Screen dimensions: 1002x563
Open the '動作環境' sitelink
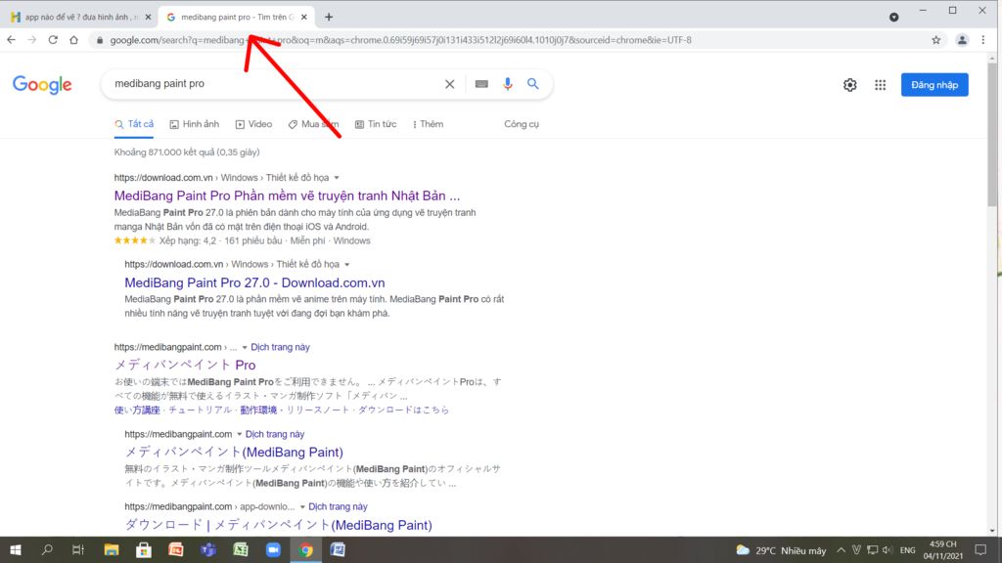pos(258,410)
